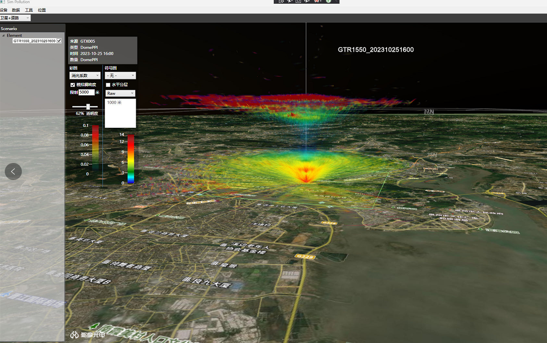Screen dimensions: 547x343
Task: Open the 消光系数 color map dropdown
Action: pyautogui.click(x=85, y=76)
